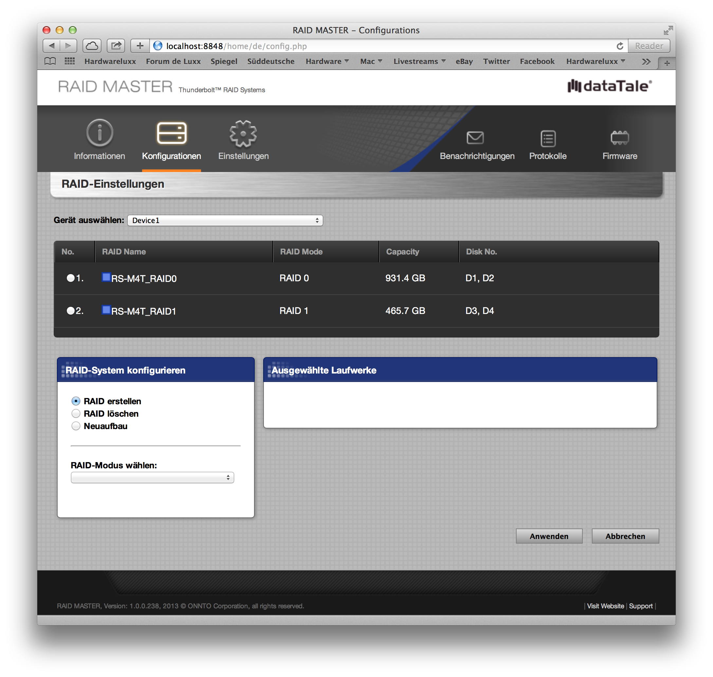Screen dimensions: 713x677
Task: Open the Facebook bookmark
Action: click(537, 61)
